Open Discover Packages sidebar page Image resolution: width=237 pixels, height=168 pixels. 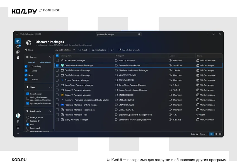18,41
